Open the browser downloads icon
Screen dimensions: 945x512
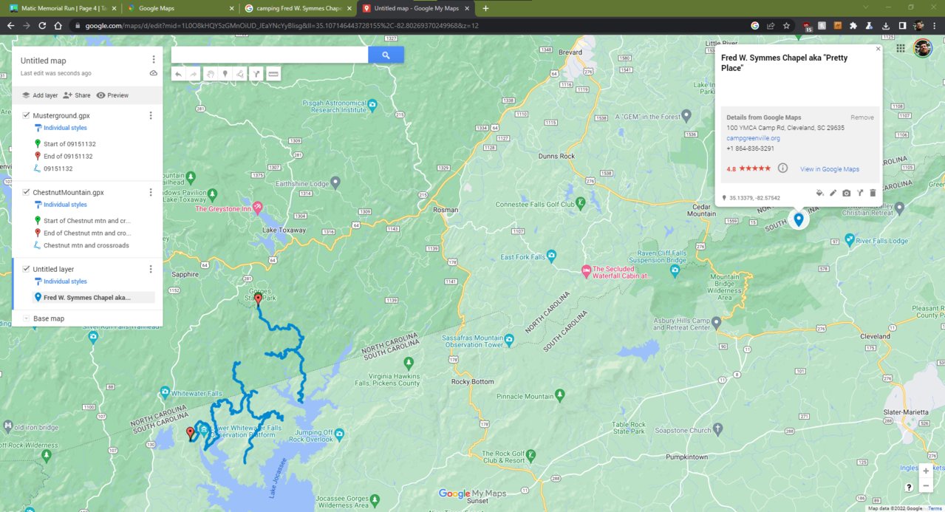coord(885,25)
